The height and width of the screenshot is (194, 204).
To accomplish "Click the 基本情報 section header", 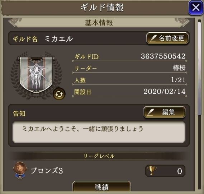I will click(x=99, y=23).
